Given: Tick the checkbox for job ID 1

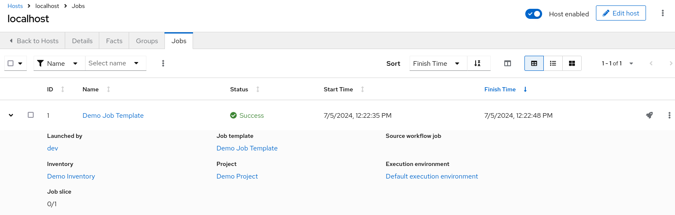Looking at the screenshot, I should click(31, 115).
